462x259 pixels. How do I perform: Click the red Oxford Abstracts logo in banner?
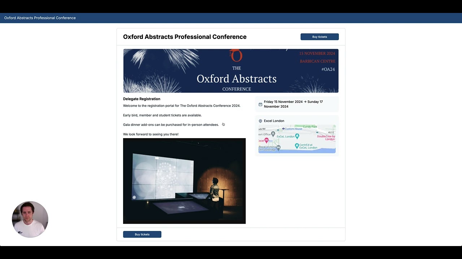point(236,55)
